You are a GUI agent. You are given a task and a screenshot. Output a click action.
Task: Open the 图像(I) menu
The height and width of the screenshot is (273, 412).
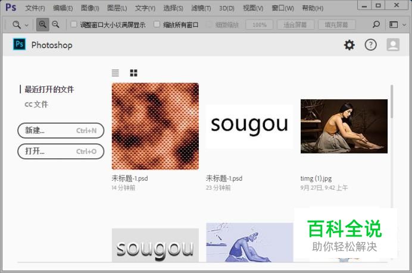pos(90,8)
